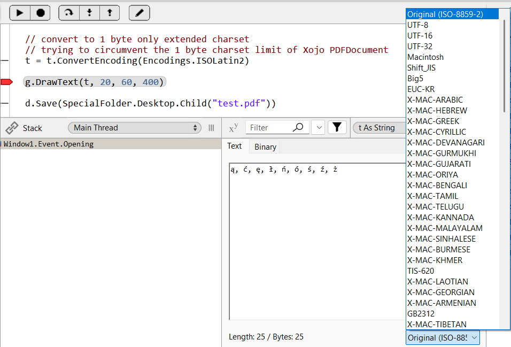Open the Original (ISO-885 encoding combo box
Viewport: 511px width, 347px height.
pos(443,337)
